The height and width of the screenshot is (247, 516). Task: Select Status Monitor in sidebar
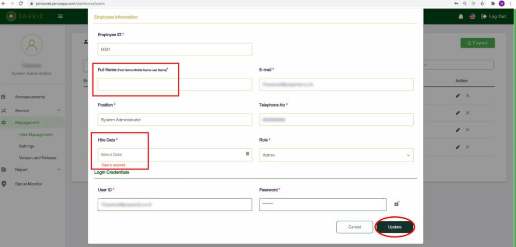[28, 184]
